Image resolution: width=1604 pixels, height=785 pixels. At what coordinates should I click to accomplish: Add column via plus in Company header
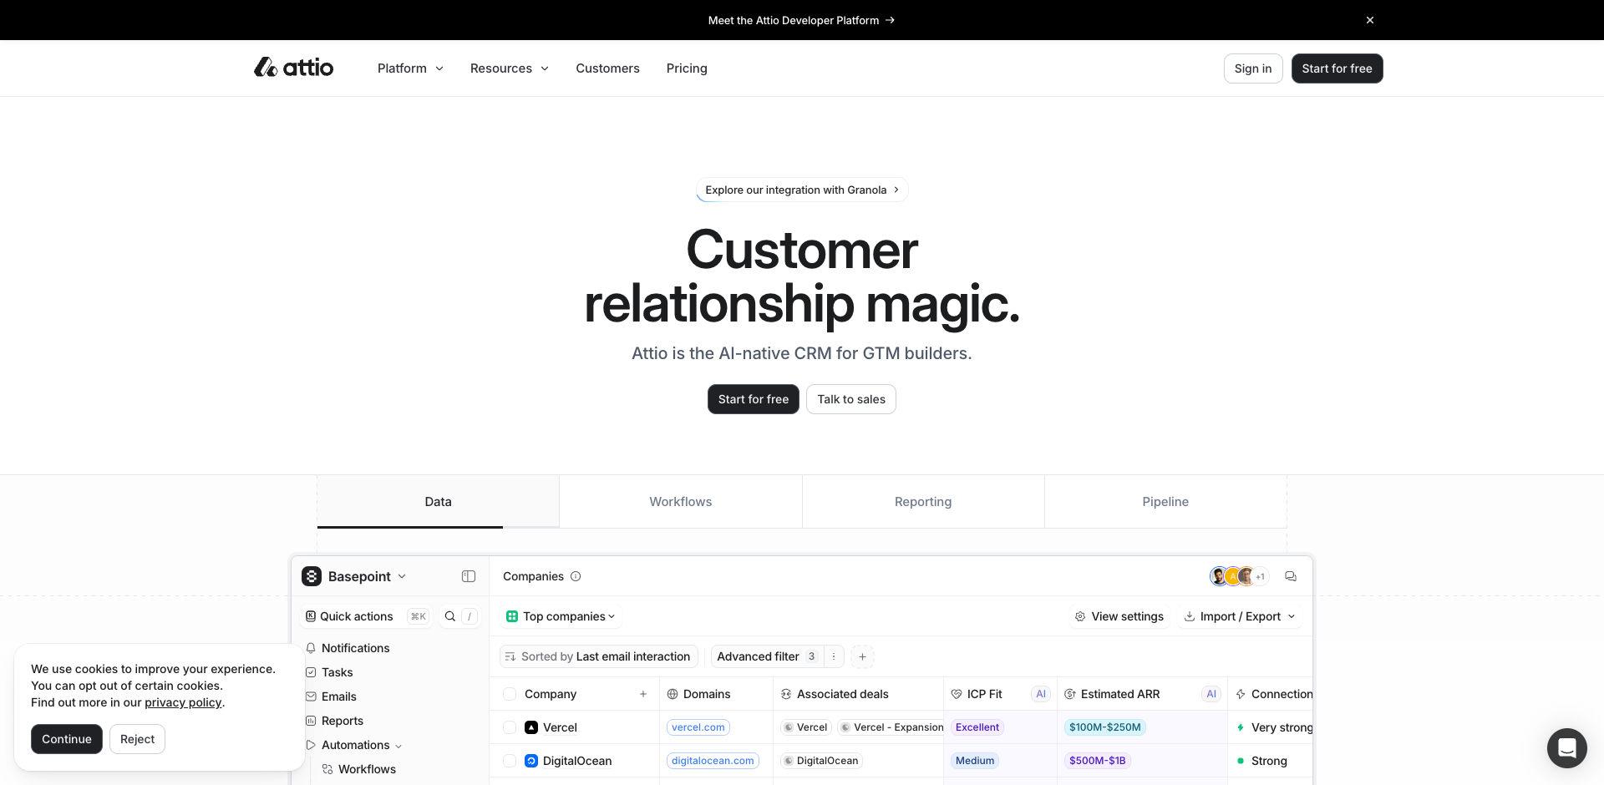click(643, 694)
